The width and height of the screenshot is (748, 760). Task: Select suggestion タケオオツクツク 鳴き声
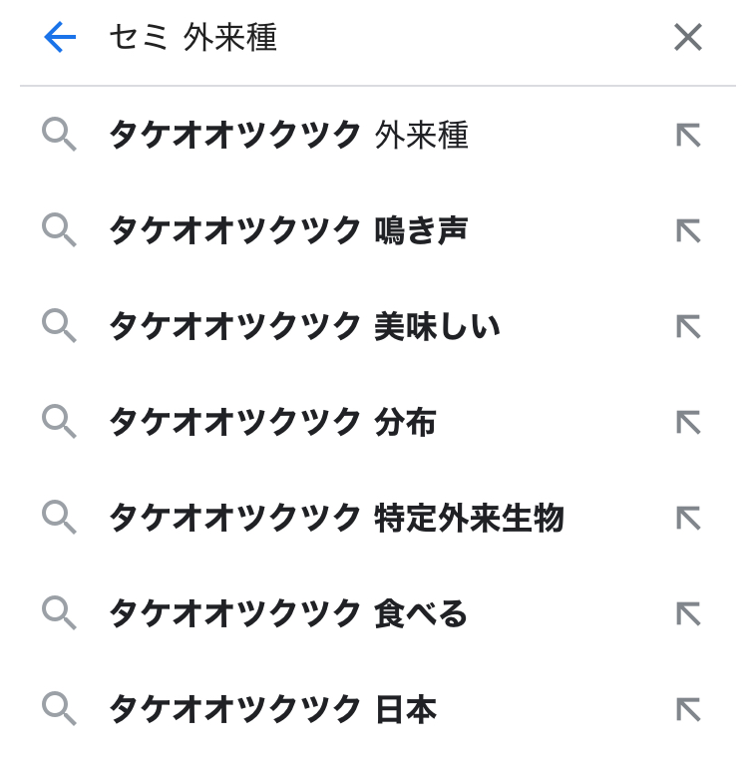[x=287, y=230]
